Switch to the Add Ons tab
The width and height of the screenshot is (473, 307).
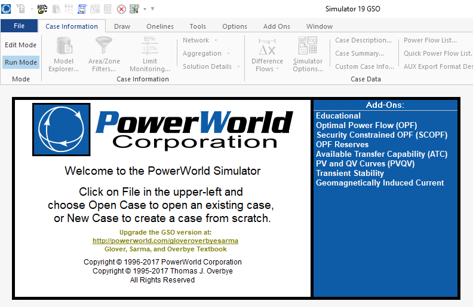[277, 26]
